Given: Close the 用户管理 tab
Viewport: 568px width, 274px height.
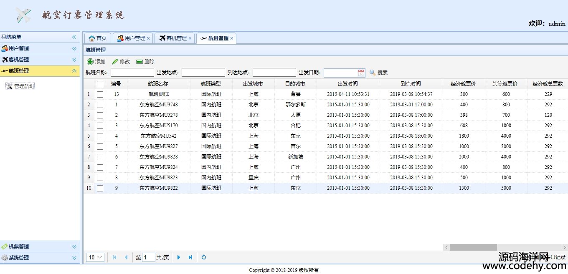Looking at the screenshot, I should (148, 38).
